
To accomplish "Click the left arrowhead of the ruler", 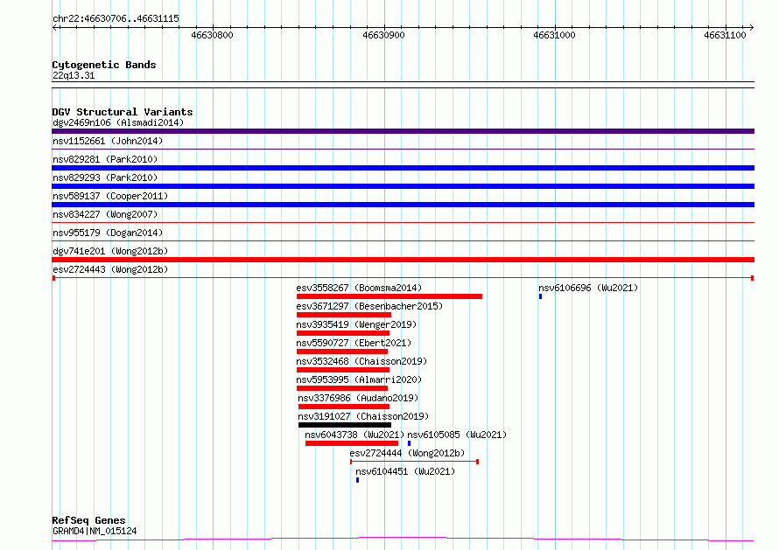I will coord(54,28).
